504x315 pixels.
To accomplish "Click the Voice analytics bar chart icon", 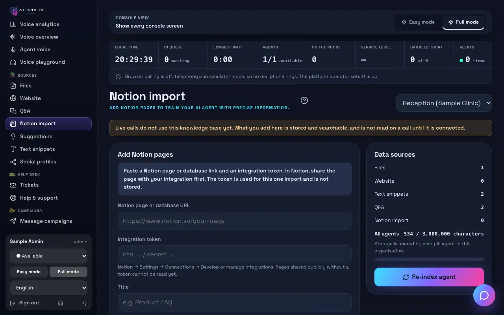I will coord(13,24).
